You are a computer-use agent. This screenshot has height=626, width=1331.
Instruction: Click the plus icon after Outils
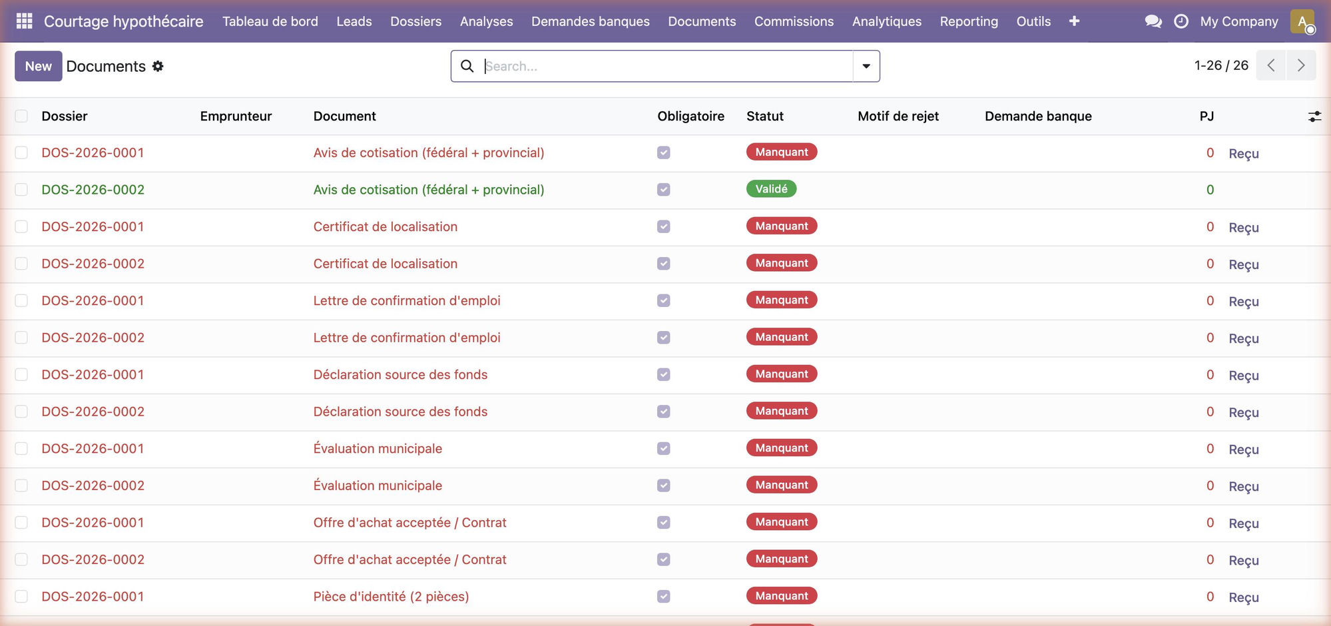coord(1074,21)
